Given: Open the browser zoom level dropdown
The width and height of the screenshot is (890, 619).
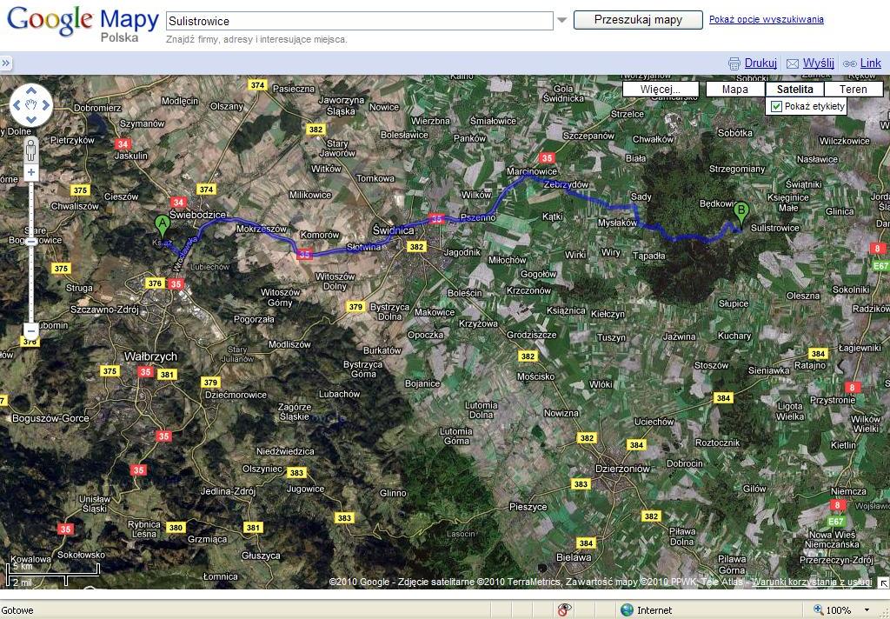Looking at the screenshot, I should point(867,610).
